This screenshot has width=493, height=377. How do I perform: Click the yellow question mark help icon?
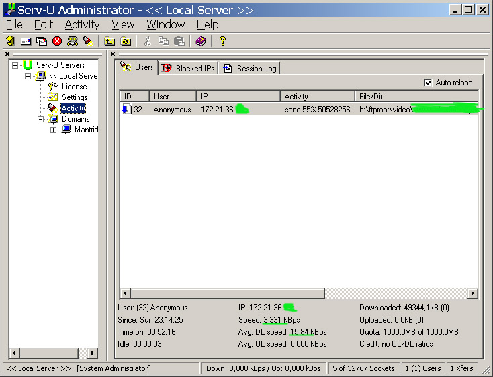tap(222, 41)
